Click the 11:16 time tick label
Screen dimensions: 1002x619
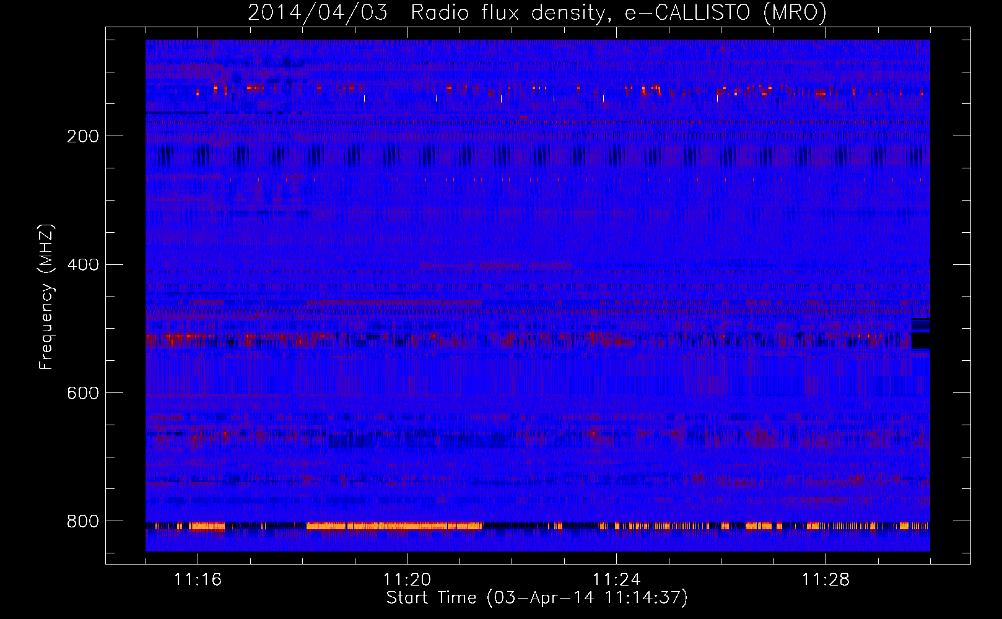point(198,580)
